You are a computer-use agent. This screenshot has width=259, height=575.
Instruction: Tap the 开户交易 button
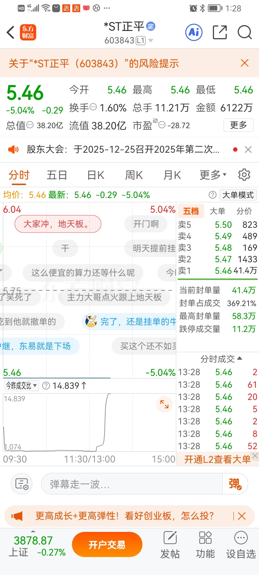pyautogui.click(x=107, y=545)
